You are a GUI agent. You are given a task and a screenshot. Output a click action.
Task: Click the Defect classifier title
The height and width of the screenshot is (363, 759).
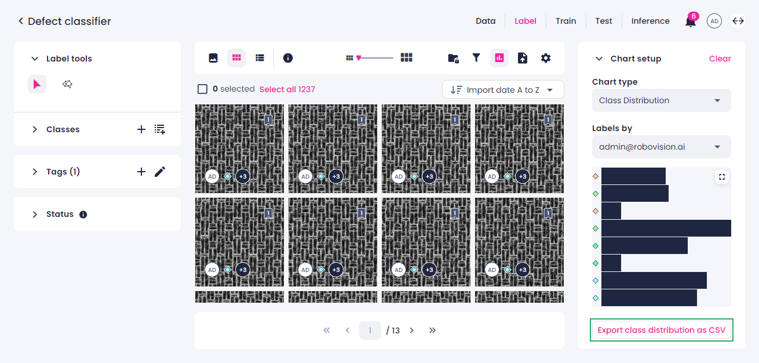(70, 21)
